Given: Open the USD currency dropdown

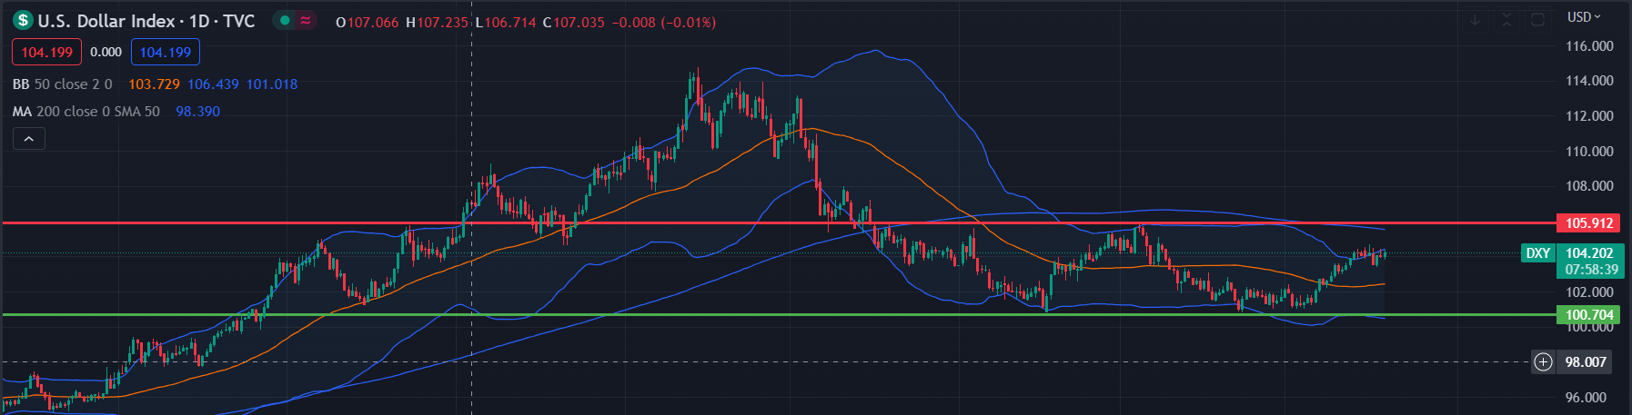Looking at the screenshot, I should tap(1583, 17).
